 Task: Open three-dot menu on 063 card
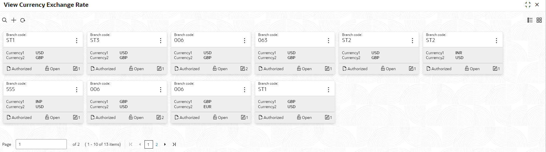328,41
